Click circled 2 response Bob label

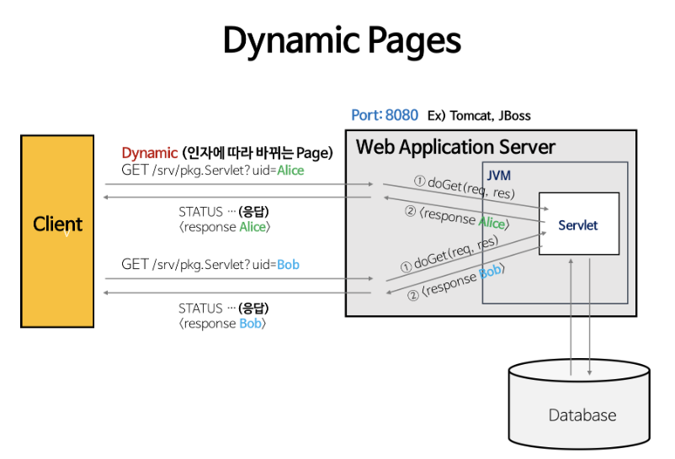[456, 282]
